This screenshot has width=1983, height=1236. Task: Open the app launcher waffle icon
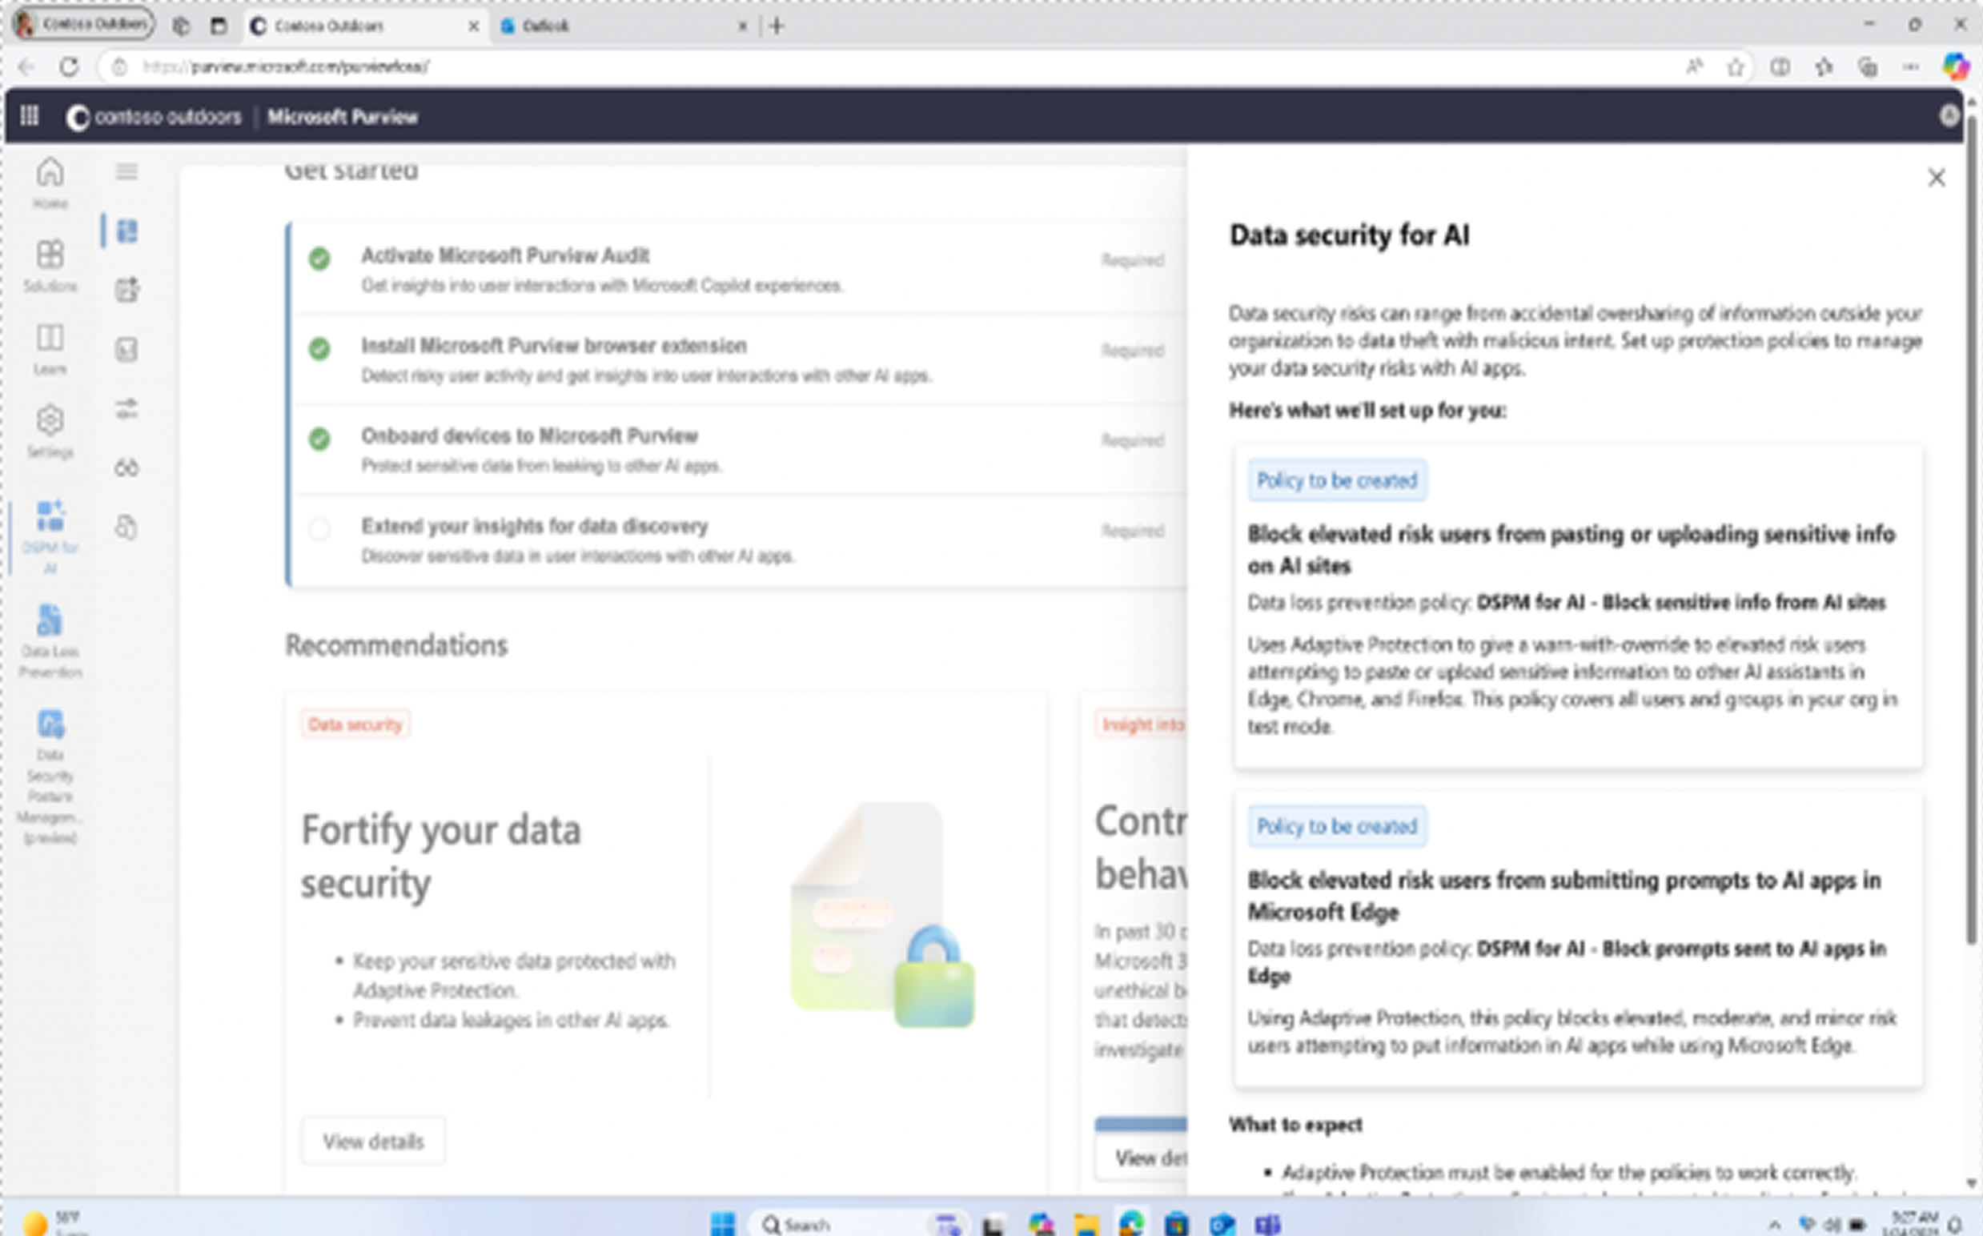[30, 116]
